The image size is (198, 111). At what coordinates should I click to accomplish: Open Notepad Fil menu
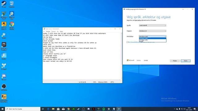pos(44,31)
